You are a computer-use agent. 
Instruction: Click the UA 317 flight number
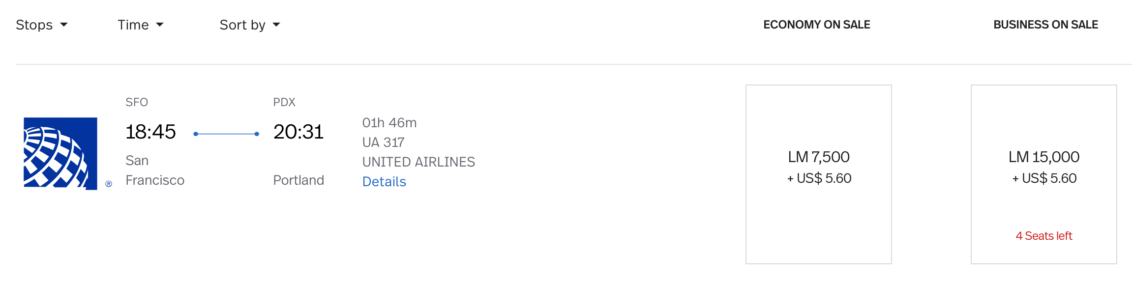click(383, 142)
